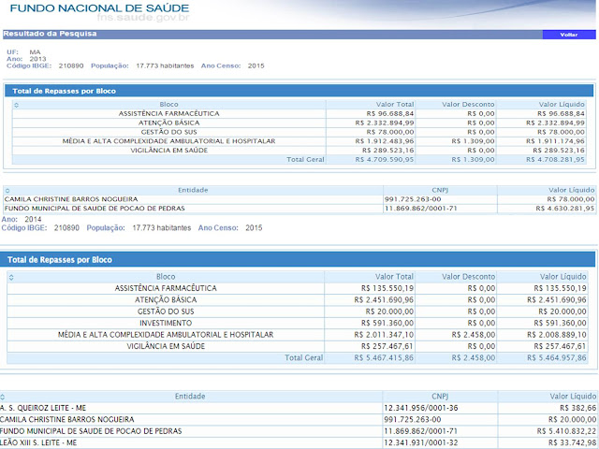
Task: Select value R$ 4.630.281,95
Action: coord(565,209)
